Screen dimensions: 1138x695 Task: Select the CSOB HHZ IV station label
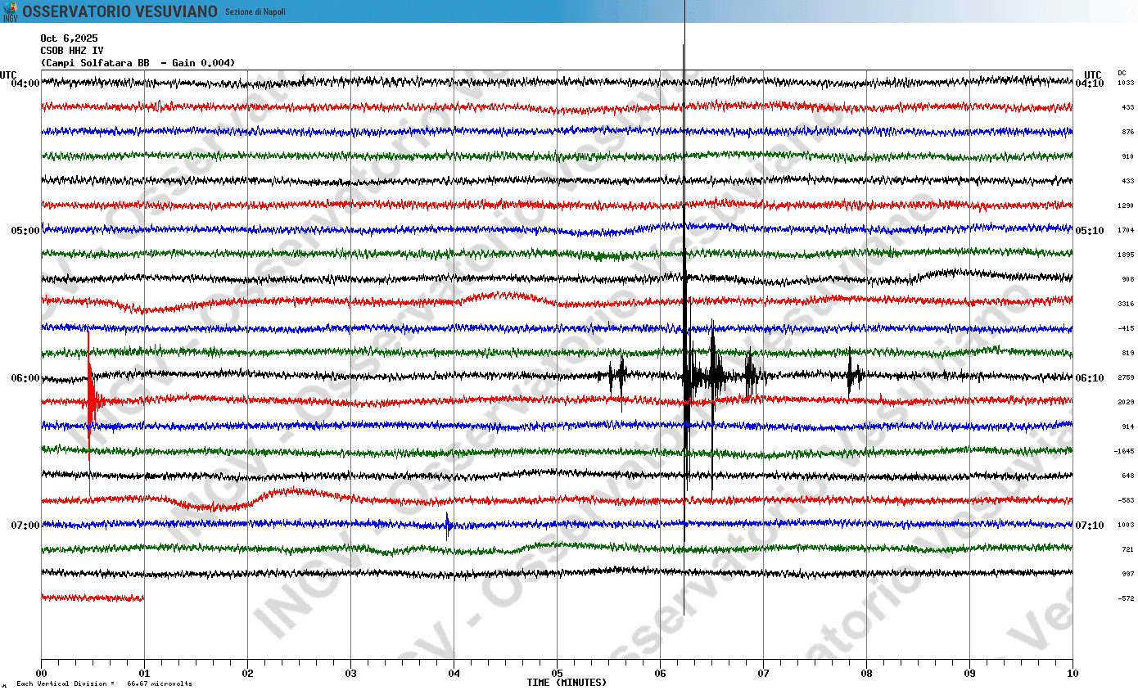click(72, 51)
